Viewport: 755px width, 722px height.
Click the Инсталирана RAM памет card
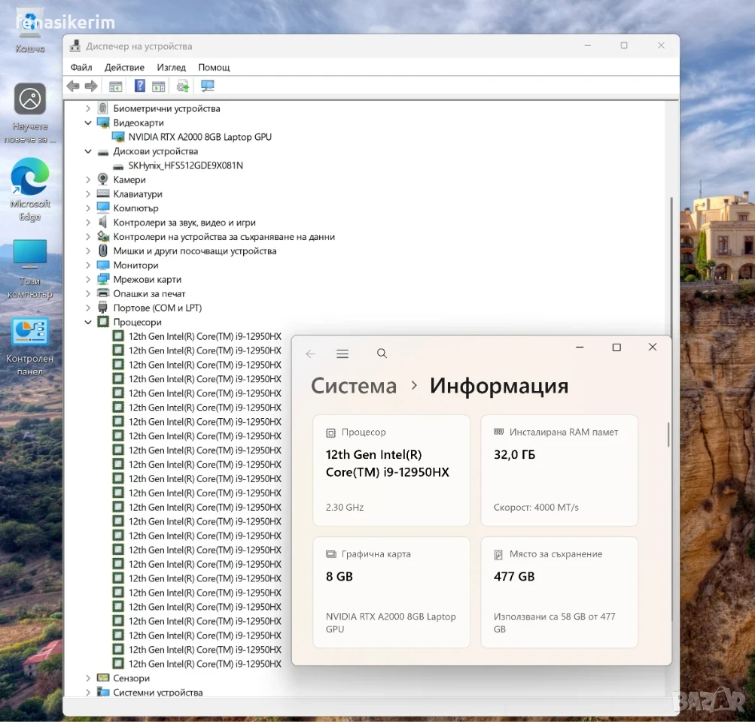coord(559,471)
